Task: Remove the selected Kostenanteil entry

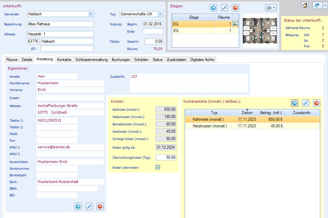Action: click(x=316, y=103)
